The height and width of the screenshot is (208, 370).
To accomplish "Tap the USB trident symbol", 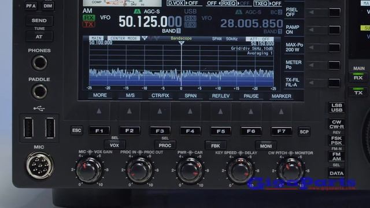I will click(x=39, y=109).
